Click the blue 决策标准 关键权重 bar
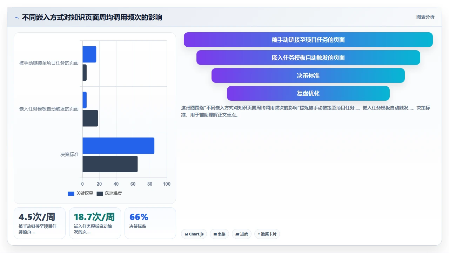The width and height of the screenshot is (449, 253). point(118,146)
